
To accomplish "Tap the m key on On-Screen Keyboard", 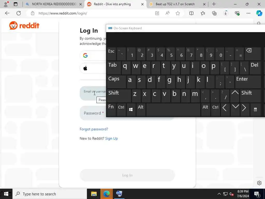I will tap(195, 96).
